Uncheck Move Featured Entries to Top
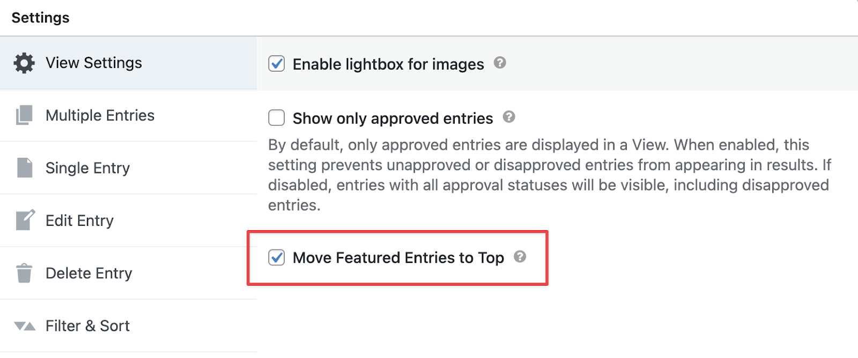Viewport: 858px width, 358px height. [277, 257]
